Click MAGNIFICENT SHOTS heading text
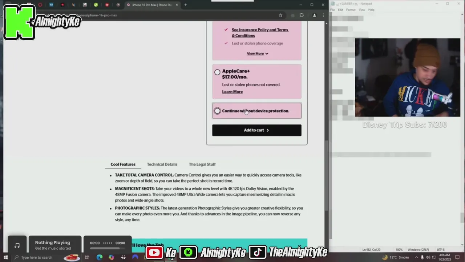 (135, 189)
